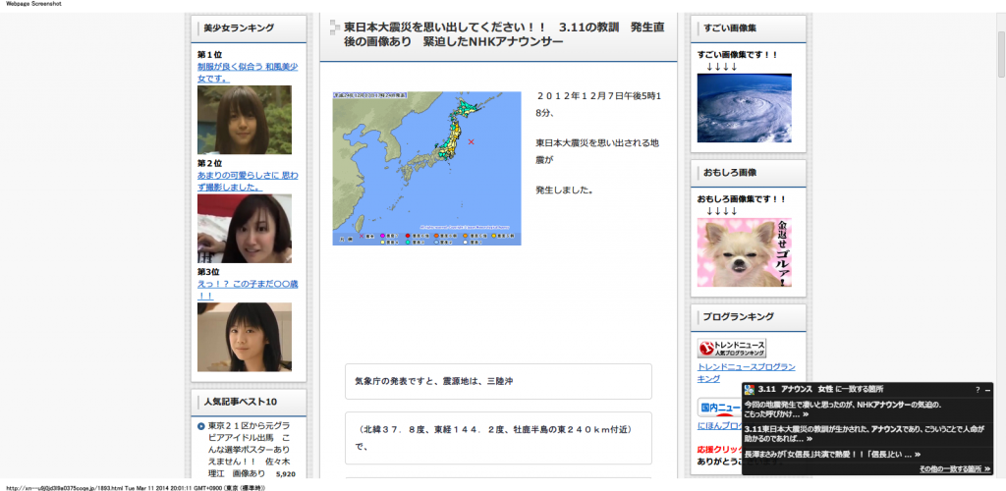Click the Google Quick Scroll logo icon
The image size is (1006, 491).
coord(749,389)
